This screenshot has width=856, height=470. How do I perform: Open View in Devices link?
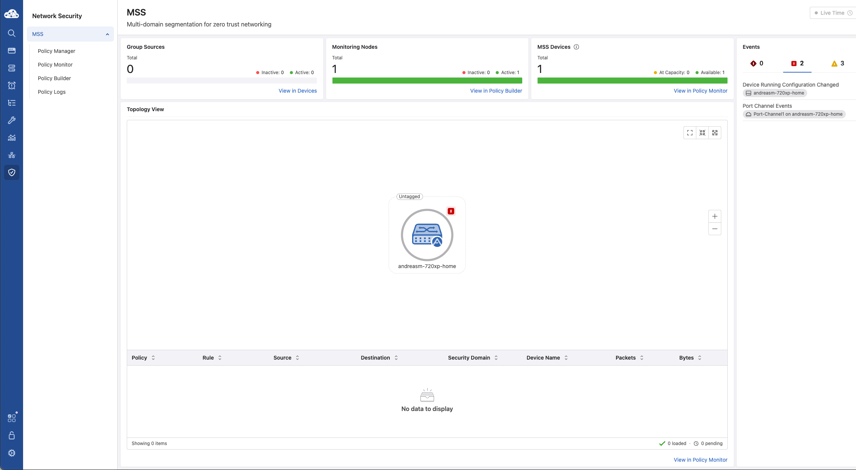(297, 91)
